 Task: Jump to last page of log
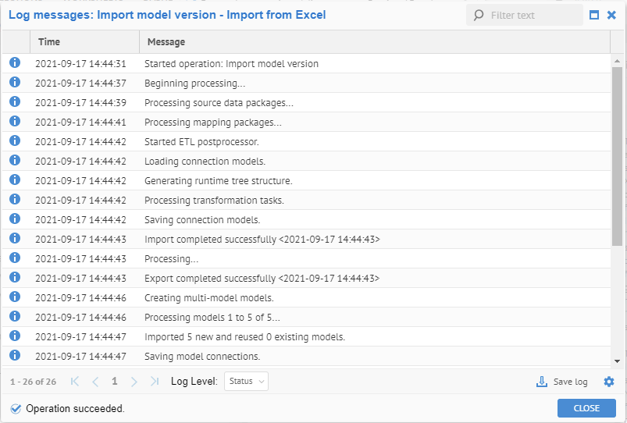(x=155, y=382)
